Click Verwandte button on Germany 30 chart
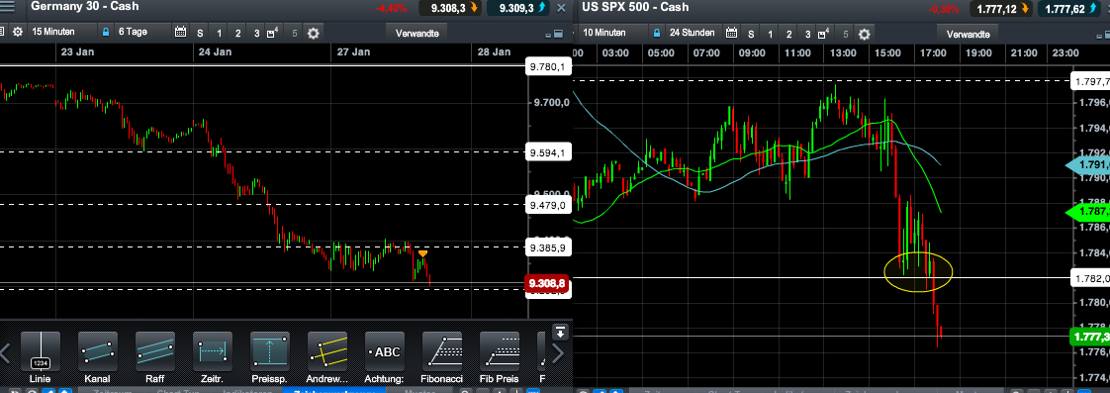This screenshot has width=1110, height=393. [416, 34]
